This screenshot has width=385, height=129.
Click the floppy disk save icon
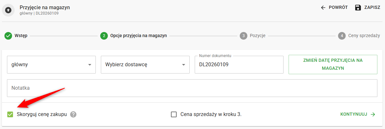[358, 8]
